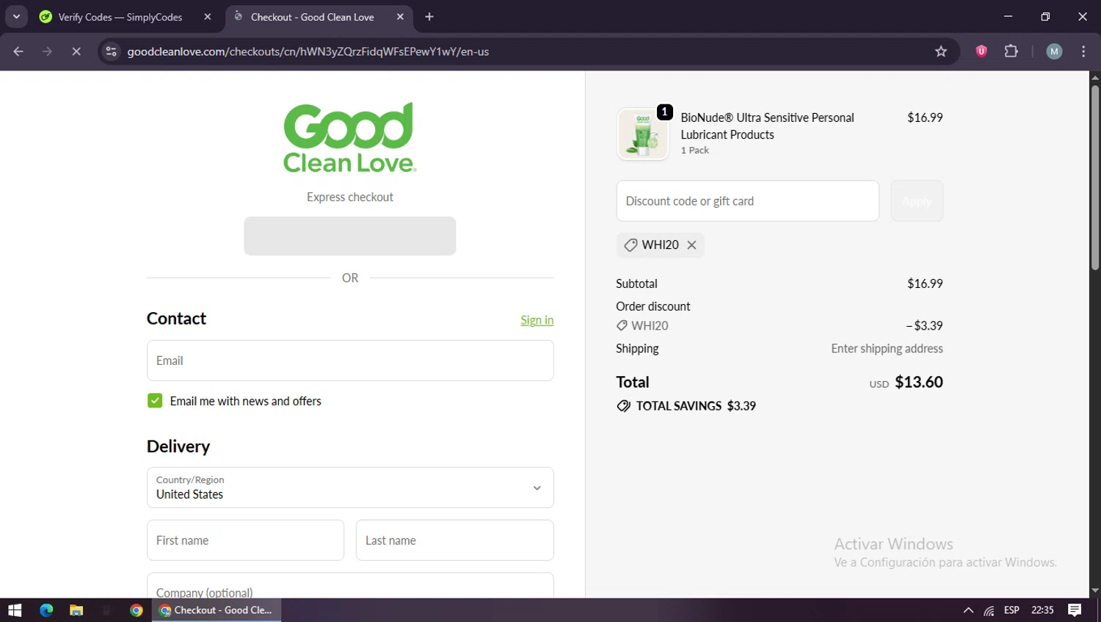
Task: Open Windows Start menu
Action: (15, 610)
